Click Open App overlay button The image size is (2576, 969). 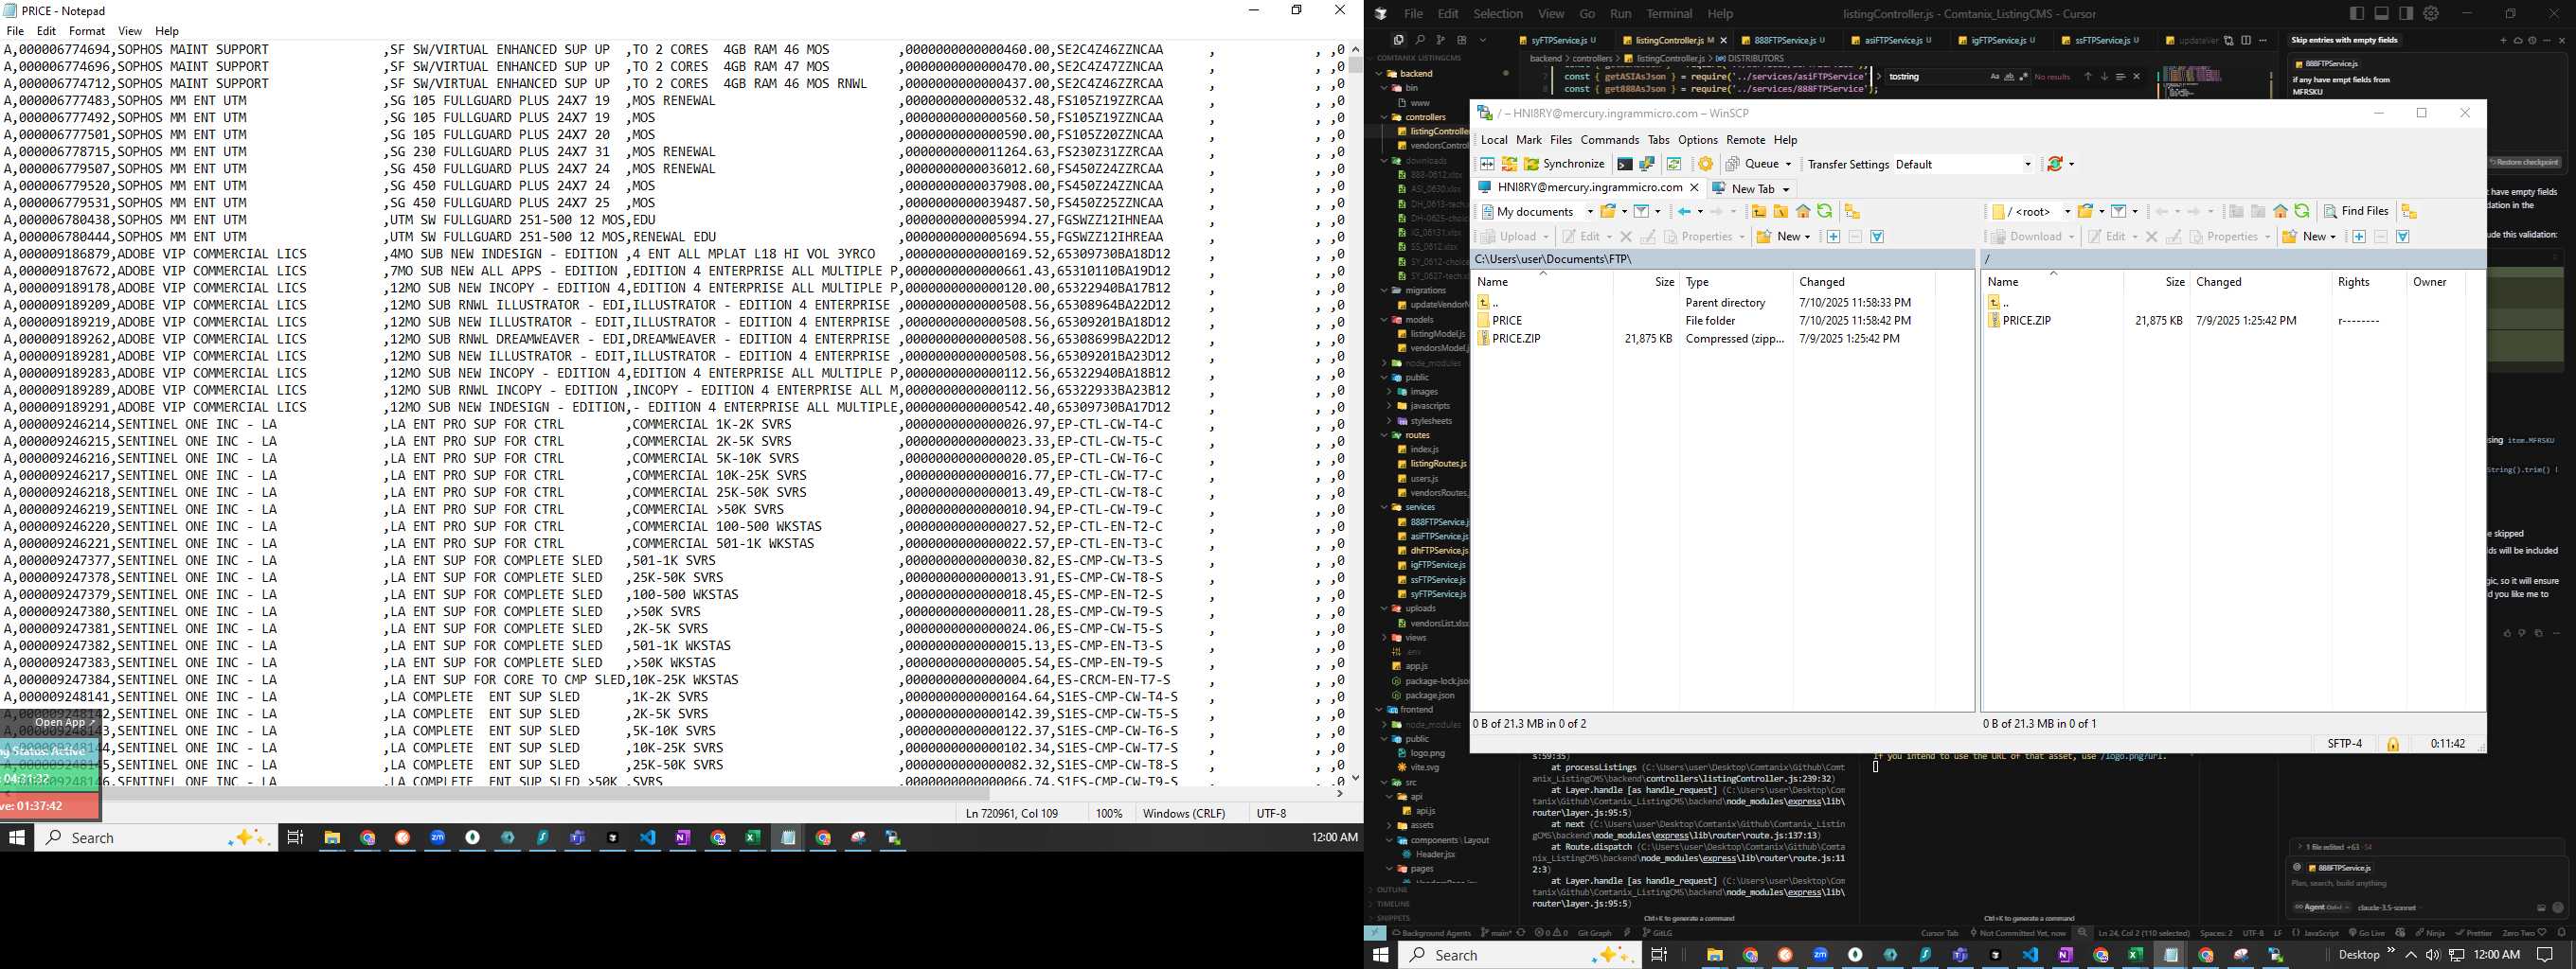(x=63, y=721)
